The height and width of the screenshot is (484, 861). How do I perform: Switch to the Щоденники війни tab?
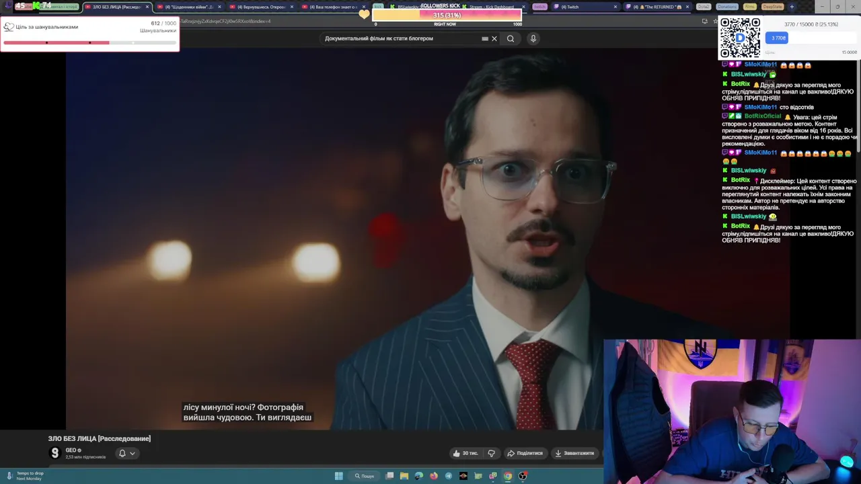[x=190, y=7]
